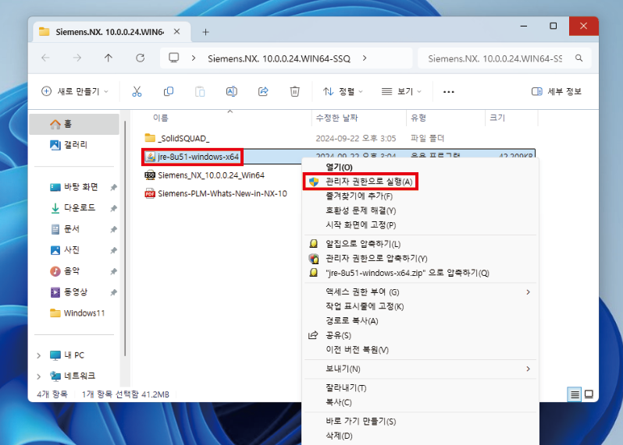Expand the address bar path chevron after Siemens.NX
Screen dimensions: 623x445
coord(365,58)
